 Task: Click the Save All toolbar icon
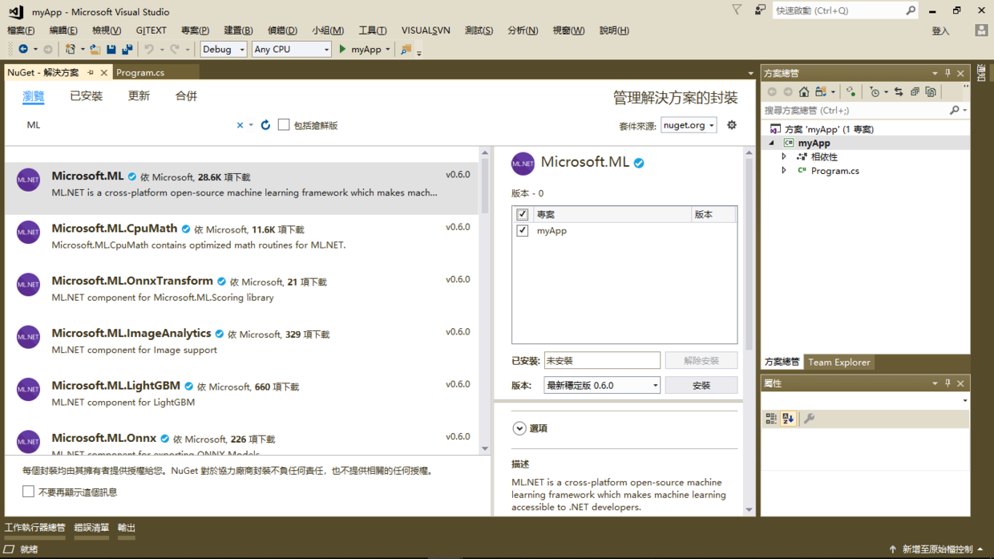click(127, 50)
